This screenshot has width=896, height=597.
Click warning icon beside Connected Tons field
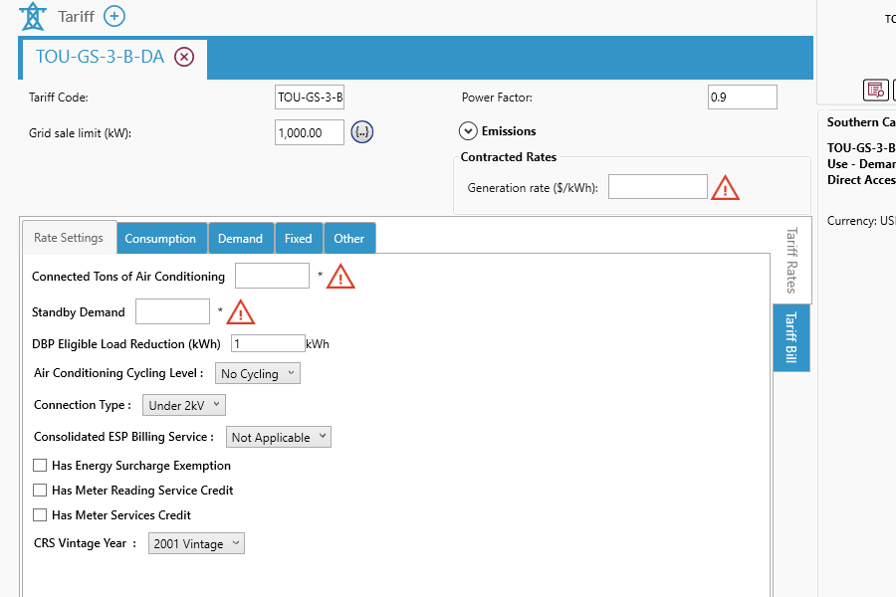tap(340, 277)
